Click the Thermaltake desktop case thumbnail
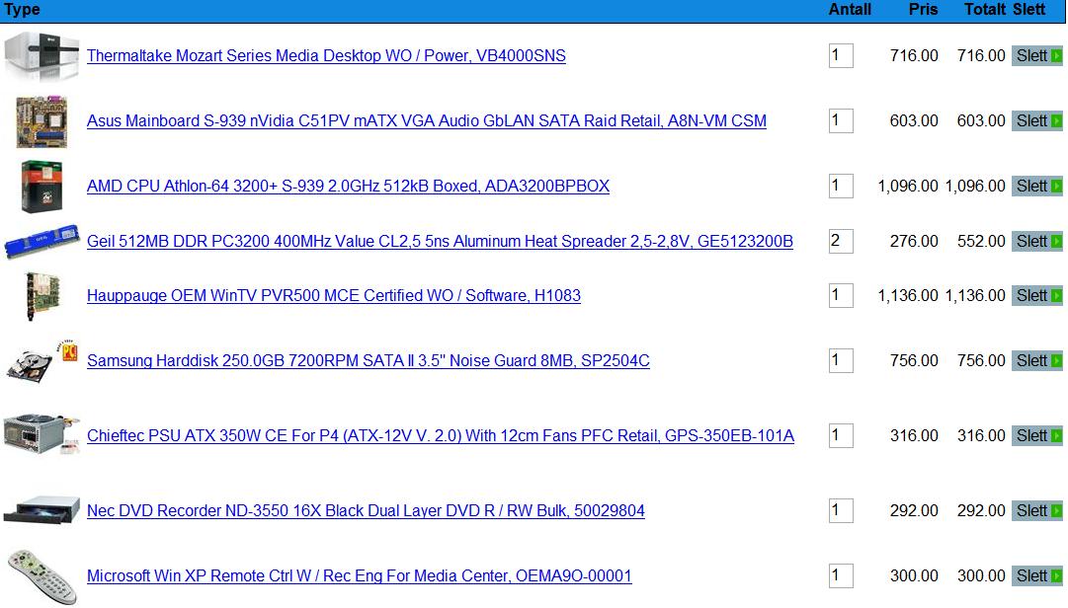This screenshot has width=1068, height=608. click(x=41, y=56)
